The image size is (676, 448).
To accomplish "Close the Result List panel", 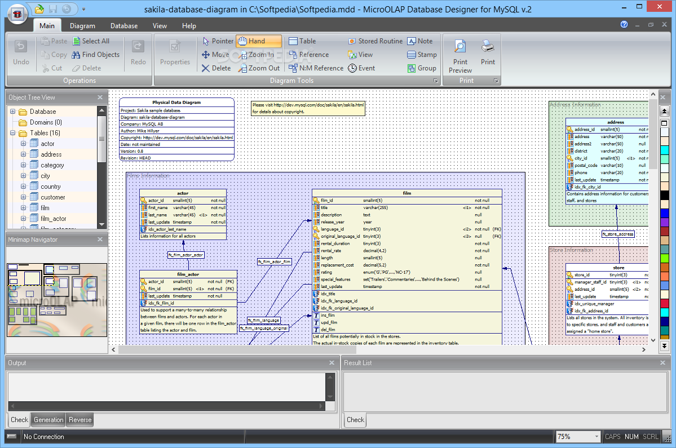I will click(x=662, y=363).
